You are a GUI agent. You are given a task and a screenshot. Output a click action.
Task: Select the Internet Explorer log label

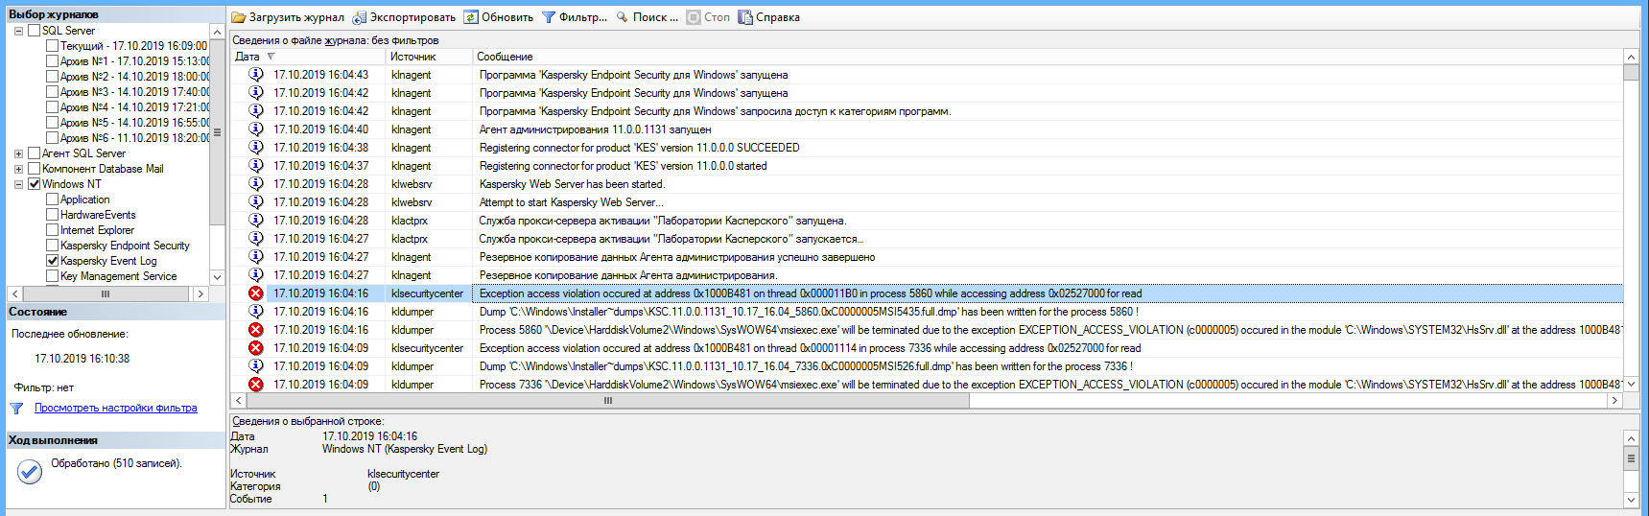(97, 230)
